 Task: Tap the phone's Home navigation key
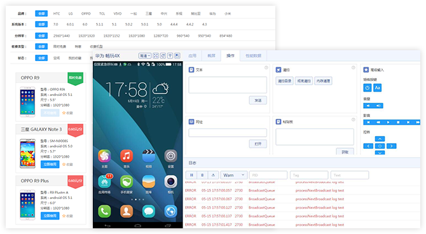click(138, 226)
